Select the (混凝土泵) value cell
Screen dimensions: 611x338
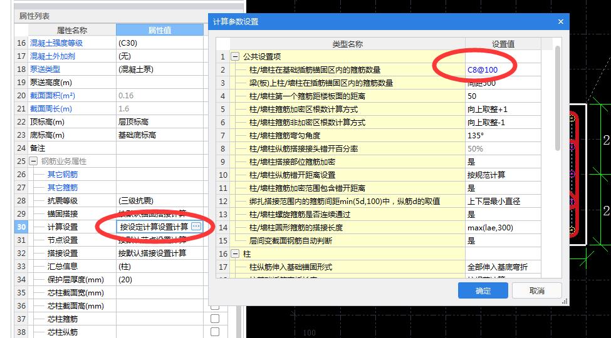160,69
